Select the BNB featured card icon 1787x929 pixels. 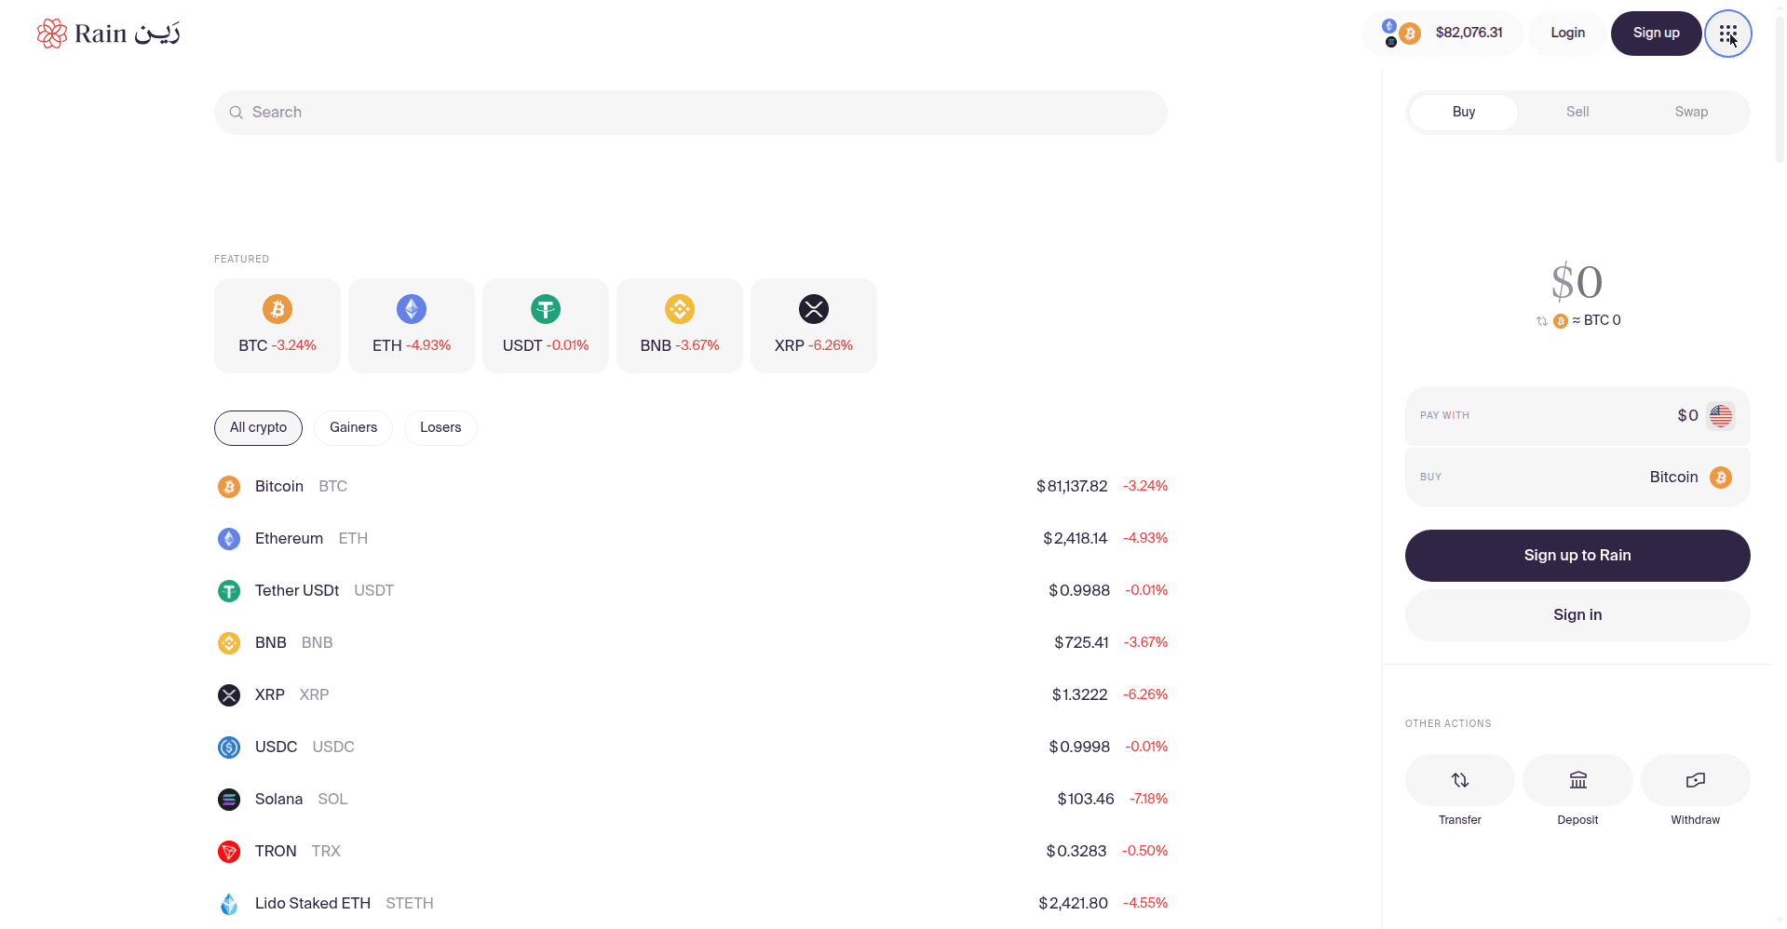[x=680, y=309]
